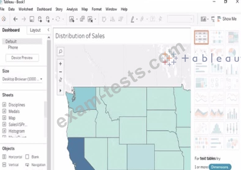Viewport: 241px width, 170px height.
Task: Select Phone device layout
Action: point(13,47)
